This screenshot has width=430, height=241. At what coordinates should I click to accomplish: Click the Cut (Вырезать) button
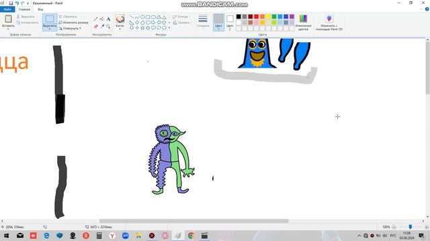point(26,17)
